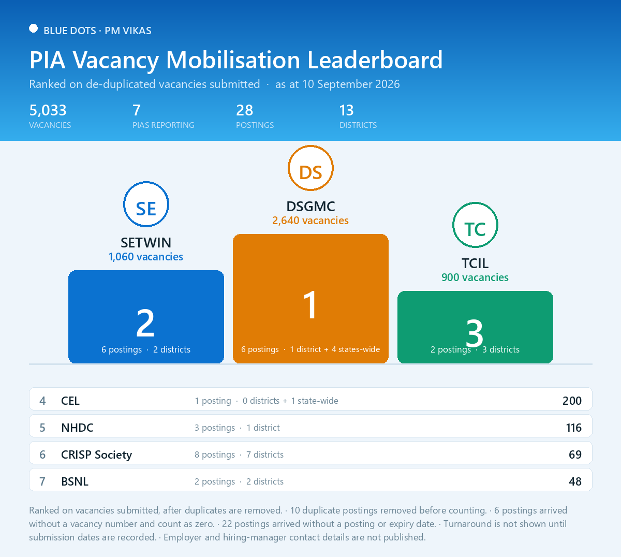Click the TC avatar circle for TCIL
Viewport: 621px width, 557px height.
pyautogui.click(x=475, y=225)
